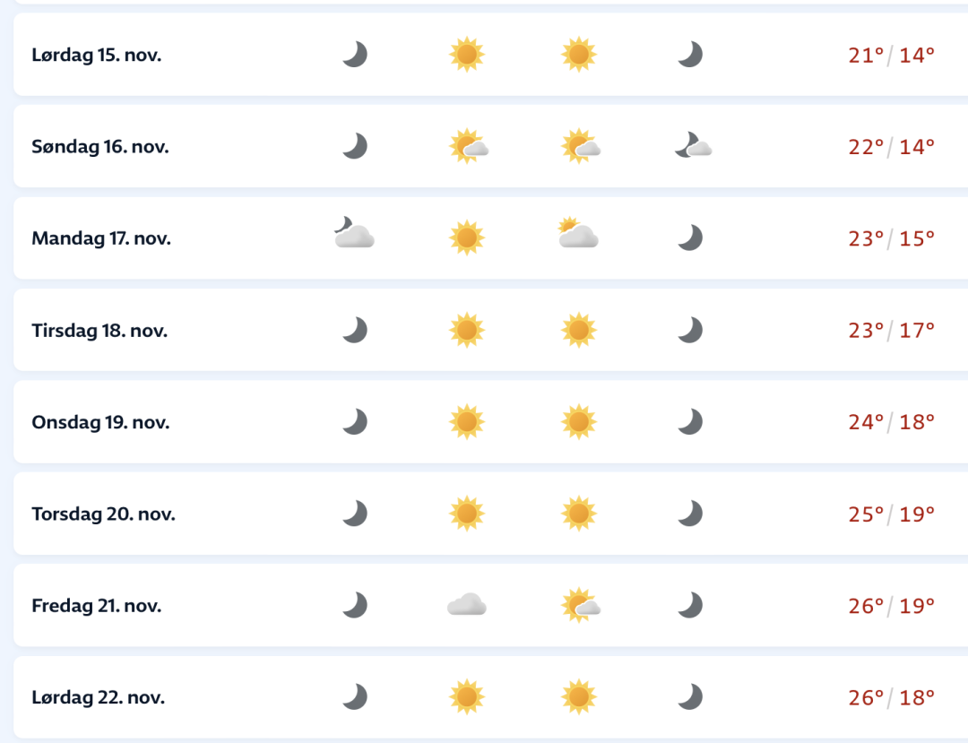Viewport: 968px width, 743px height.
Task: Click the 23°/15° temperature on Mandag
Action: [891, 238]
